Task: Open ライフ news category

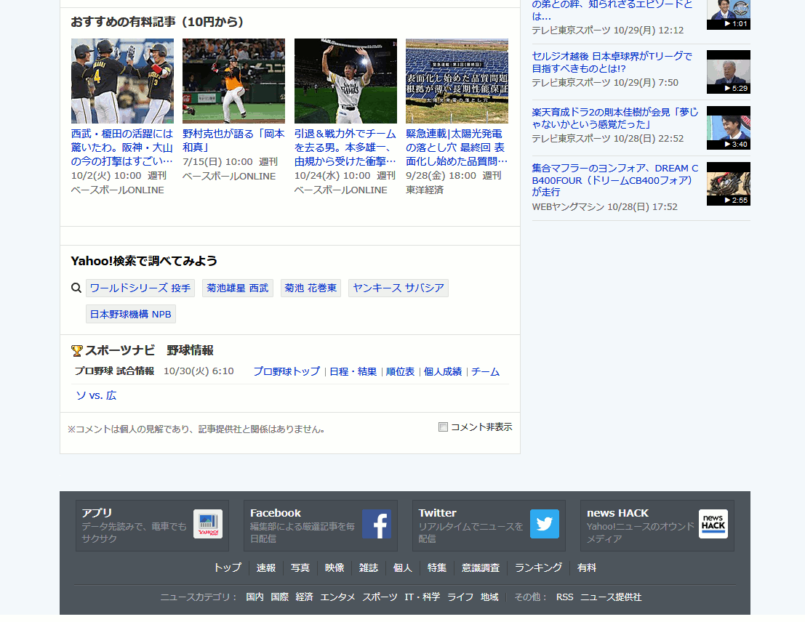Action: (x=460, y=597)
